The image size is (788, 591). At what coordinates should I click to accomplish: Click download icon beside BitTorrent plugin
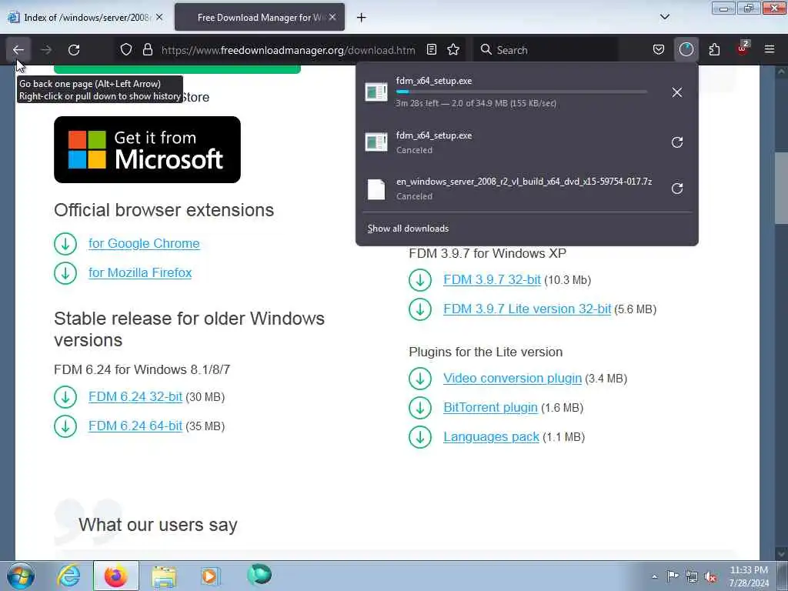click(x=420, y=408)
